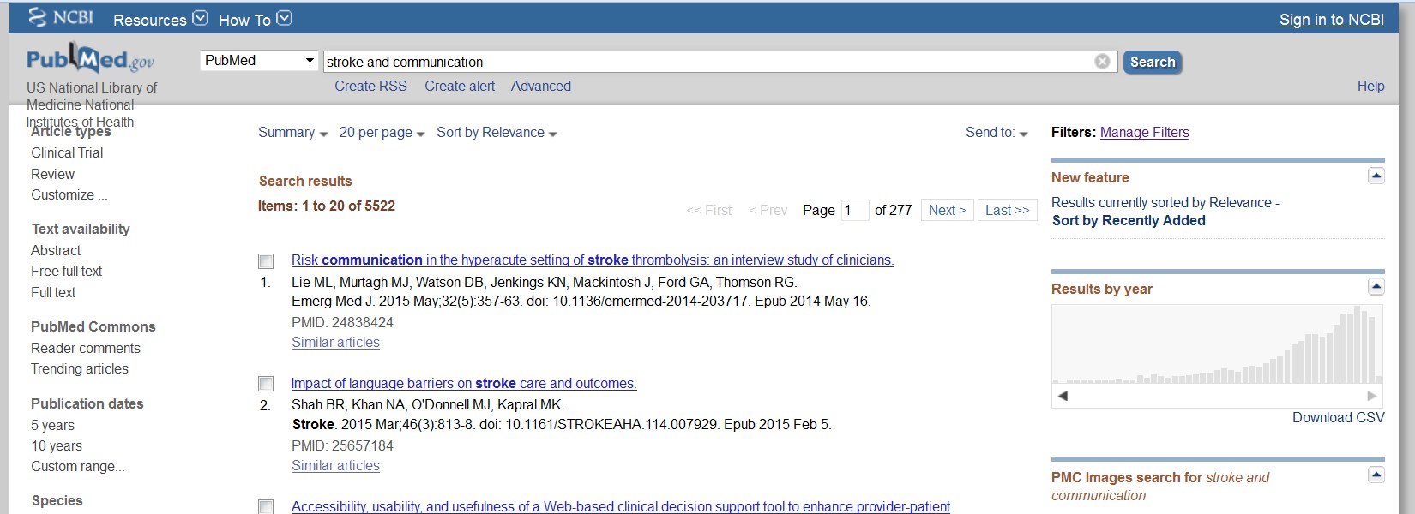
Task: Open Similar articles for PMID 24838424
Action: click(x=335, y=342)
